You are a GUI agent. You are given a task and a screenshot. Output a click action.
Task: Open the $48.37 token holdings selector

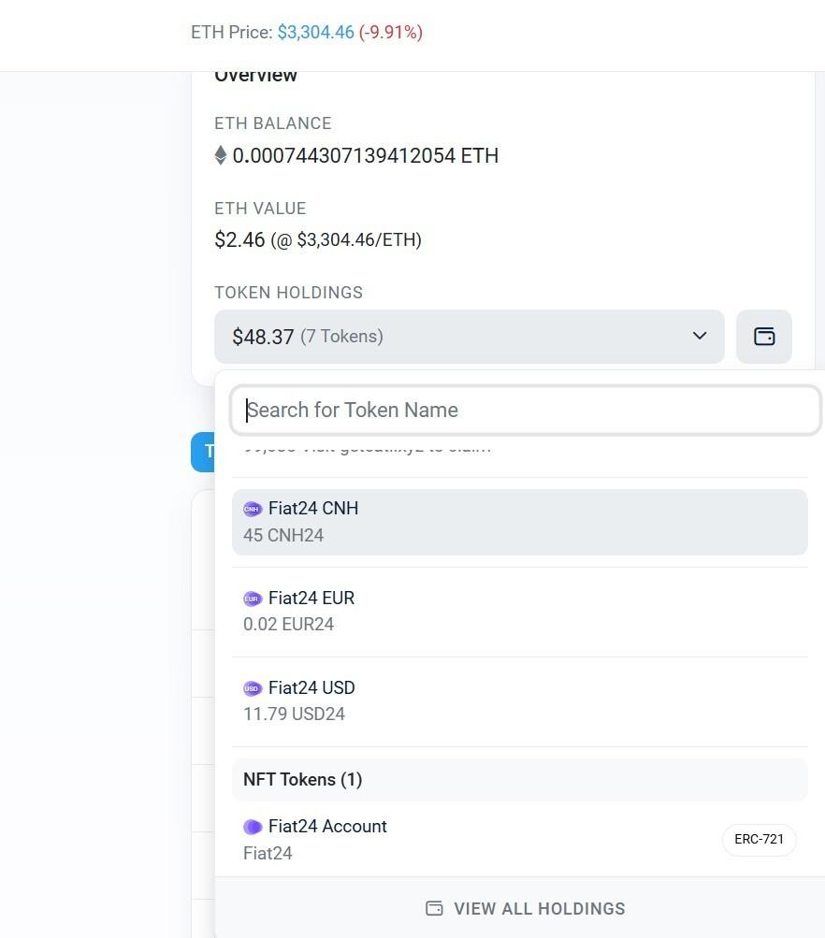point(468,336)
